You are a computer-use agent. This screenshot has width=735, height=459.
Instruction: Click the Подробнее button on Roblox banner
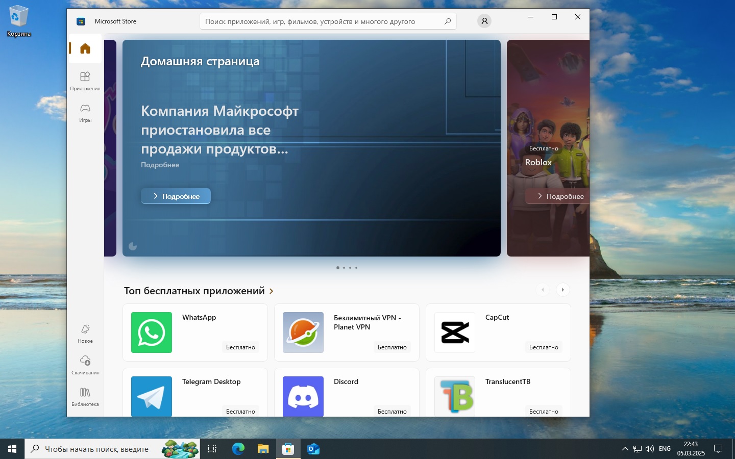point(557,196)
